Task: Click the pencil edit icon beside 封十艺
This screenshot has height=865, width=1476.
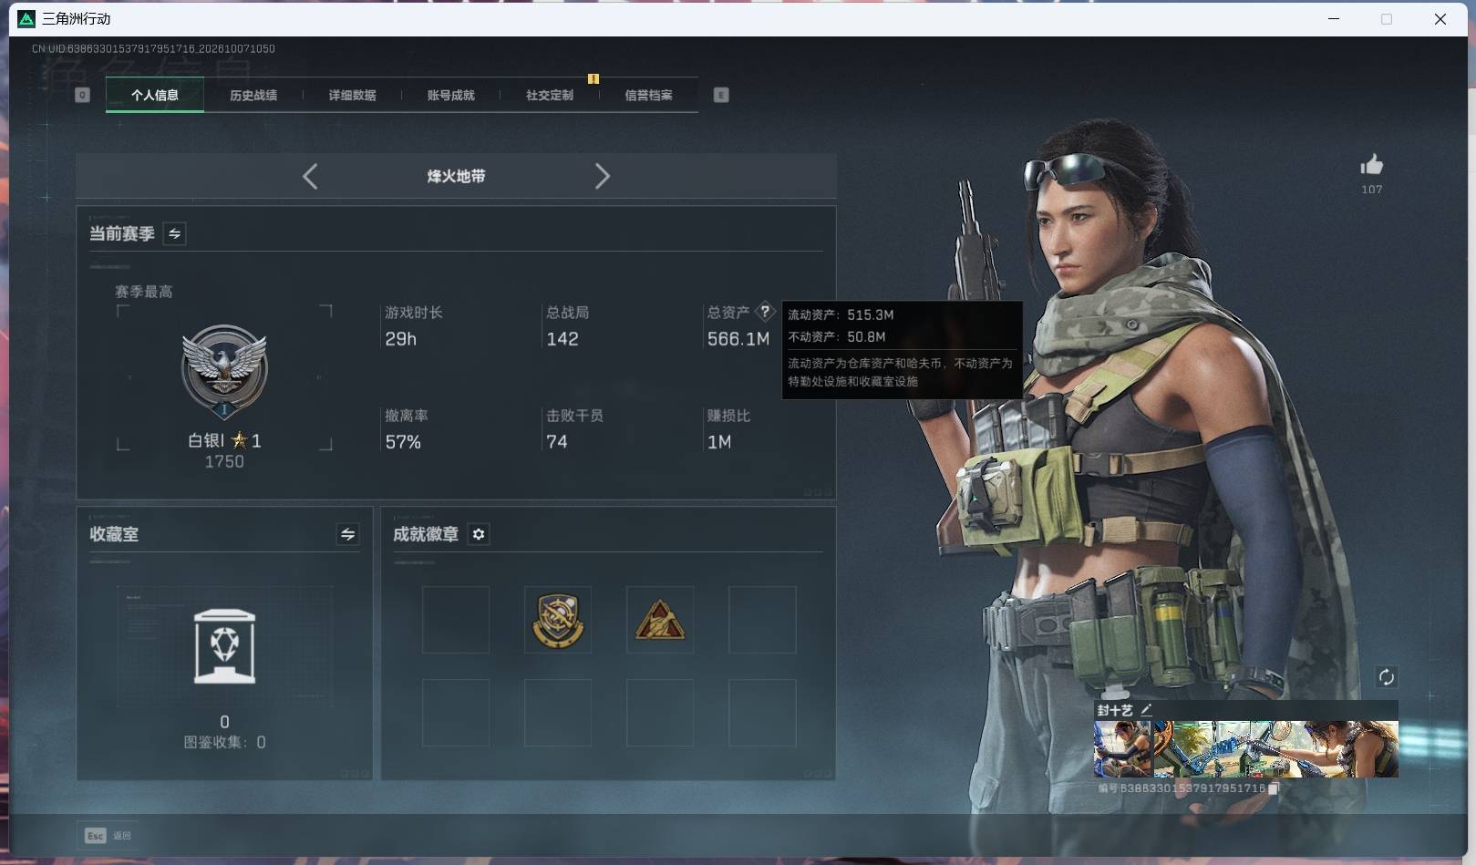Action: 1146,710
